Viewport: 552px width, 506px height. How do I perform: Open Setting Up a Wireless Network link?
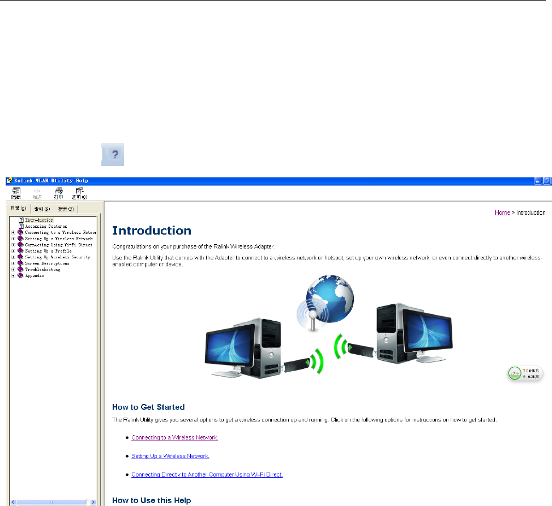tap(170, 456)
